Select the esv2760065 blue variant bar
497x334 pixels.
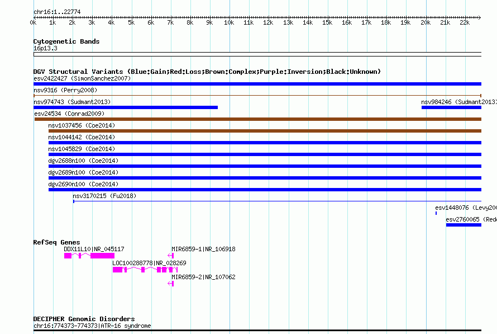(x=463, y=225)
